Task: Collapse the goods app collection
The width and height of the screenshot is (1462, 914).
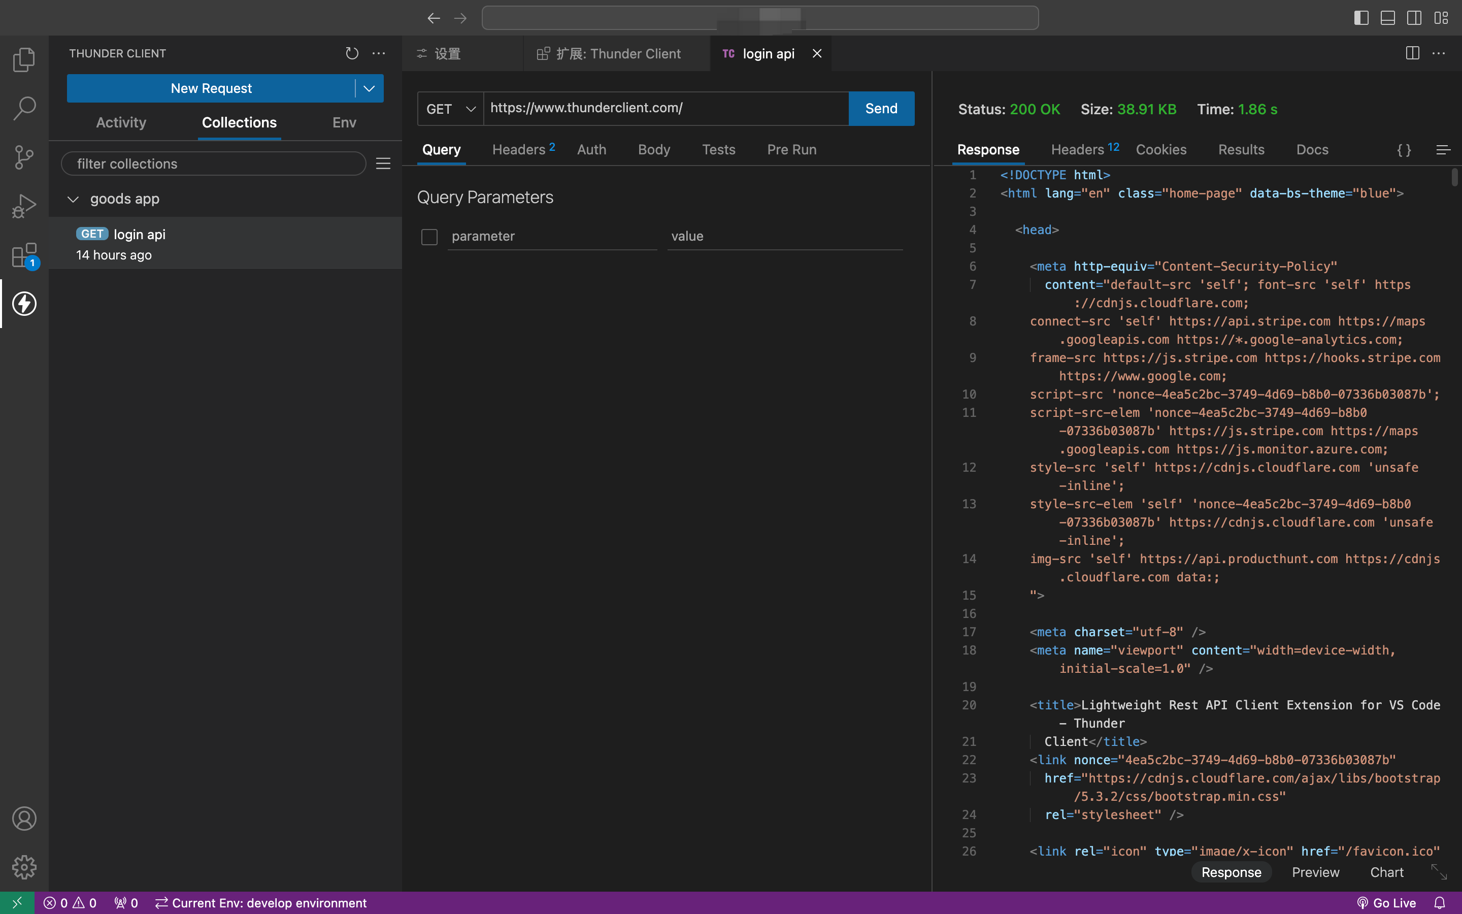Action: 73,199
